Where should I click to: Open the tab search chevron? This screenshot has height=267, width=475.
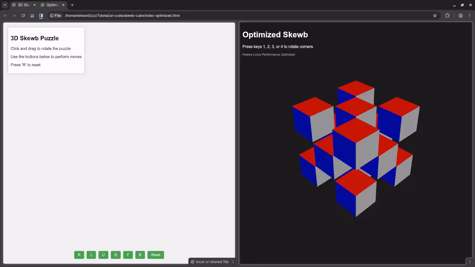pos(5,5)
